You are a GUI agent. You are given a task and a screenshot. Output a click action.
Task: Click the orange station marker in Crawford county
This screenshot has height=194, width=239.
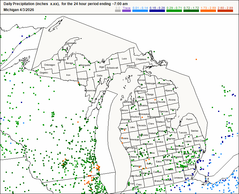[155, 99]
